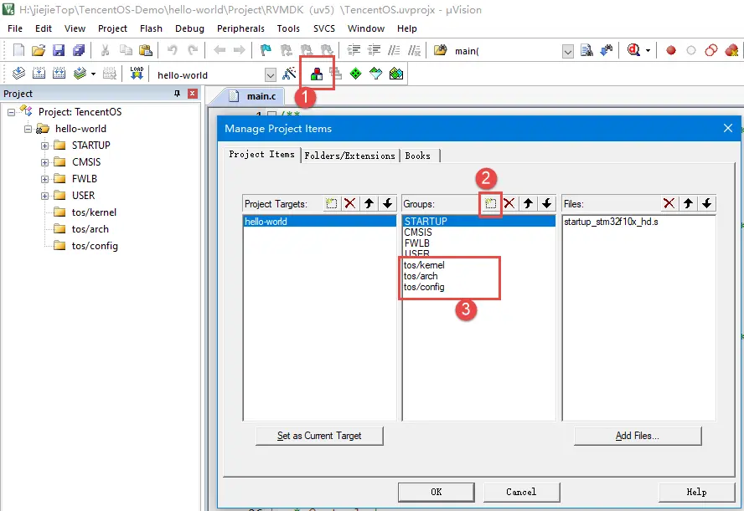Click the Cancel button
The height and width of the screenshot is (511, 744).
click(521, 492)
